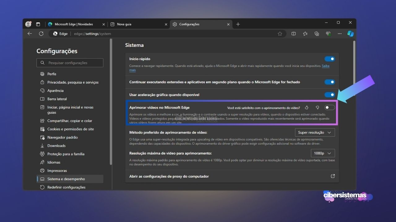Close the Microsoft Edge Novidades tab
The width and height of the screenshot is (396, 222).
pos(104,24)
